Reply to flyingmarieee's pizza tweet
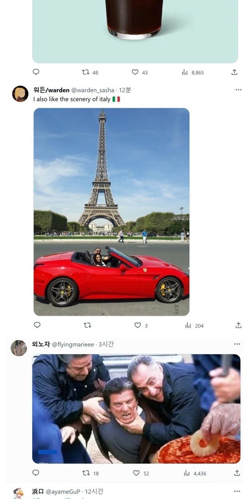Image resolution: width=249 pixels, height=499 pixels. (x=36, y=472)
